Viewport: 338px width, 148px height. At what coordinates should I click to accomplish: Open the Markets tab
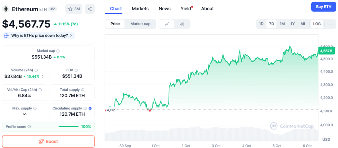click(140, 9)
